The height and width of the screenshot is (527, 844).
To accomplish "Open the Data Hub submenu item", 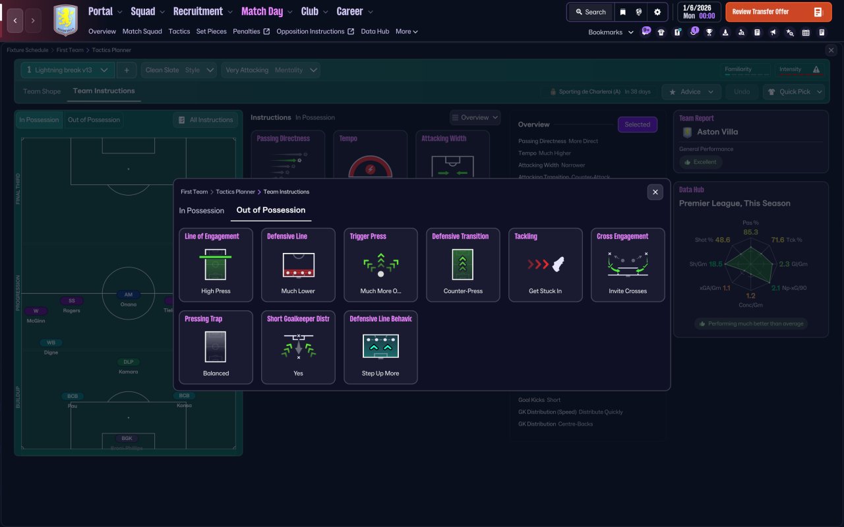I will pyautogui.click(x=375, y=31).
